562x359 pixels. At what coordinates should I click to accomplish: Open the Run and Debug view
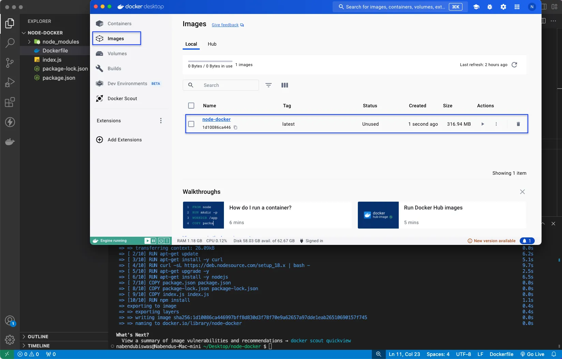pos(10,82)
